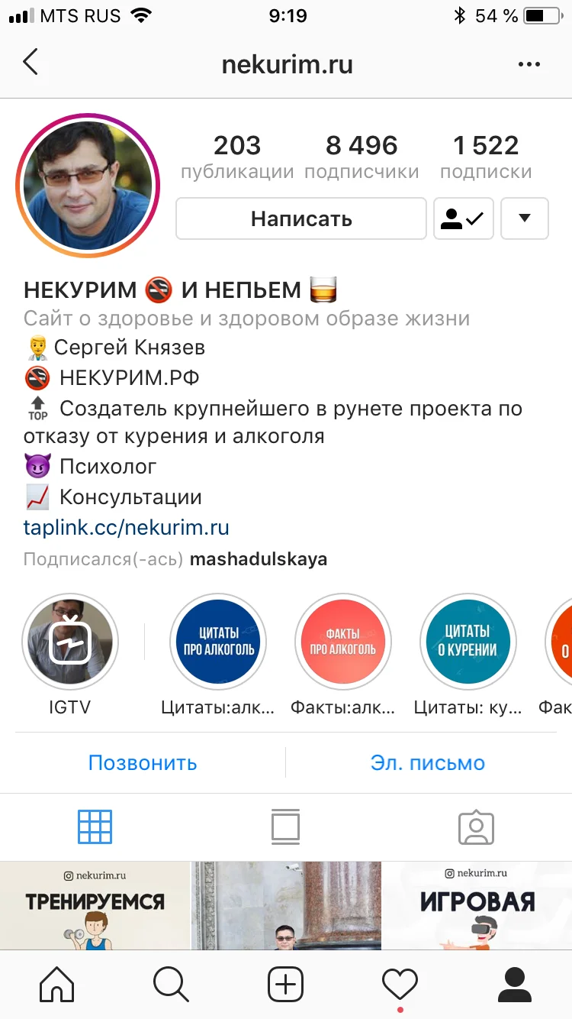Open the blue Цитаты про алкоголь highlight
Image resolution: width=572 pixels, height=1019 pixels.
(x=218, y=642)
